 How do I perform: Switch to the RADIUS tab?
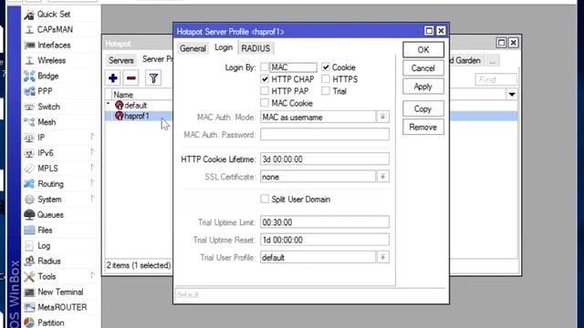tap(255, 48)
